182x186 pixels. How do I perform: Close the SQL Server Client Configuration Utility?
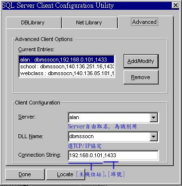point(176,5)
